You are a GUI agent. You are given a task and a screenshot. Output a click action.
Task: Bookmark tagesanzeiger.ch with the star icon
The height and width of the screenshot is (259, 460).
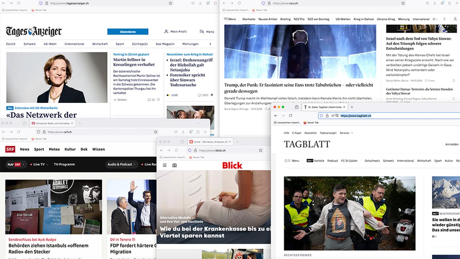170,3
